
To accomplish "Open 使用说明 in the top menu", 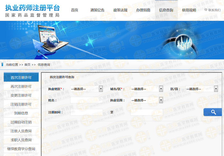I will pos(189,10).
